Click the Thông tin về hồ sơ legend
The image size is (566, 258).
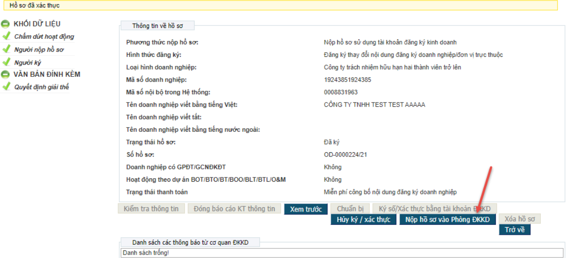[158, 26]
